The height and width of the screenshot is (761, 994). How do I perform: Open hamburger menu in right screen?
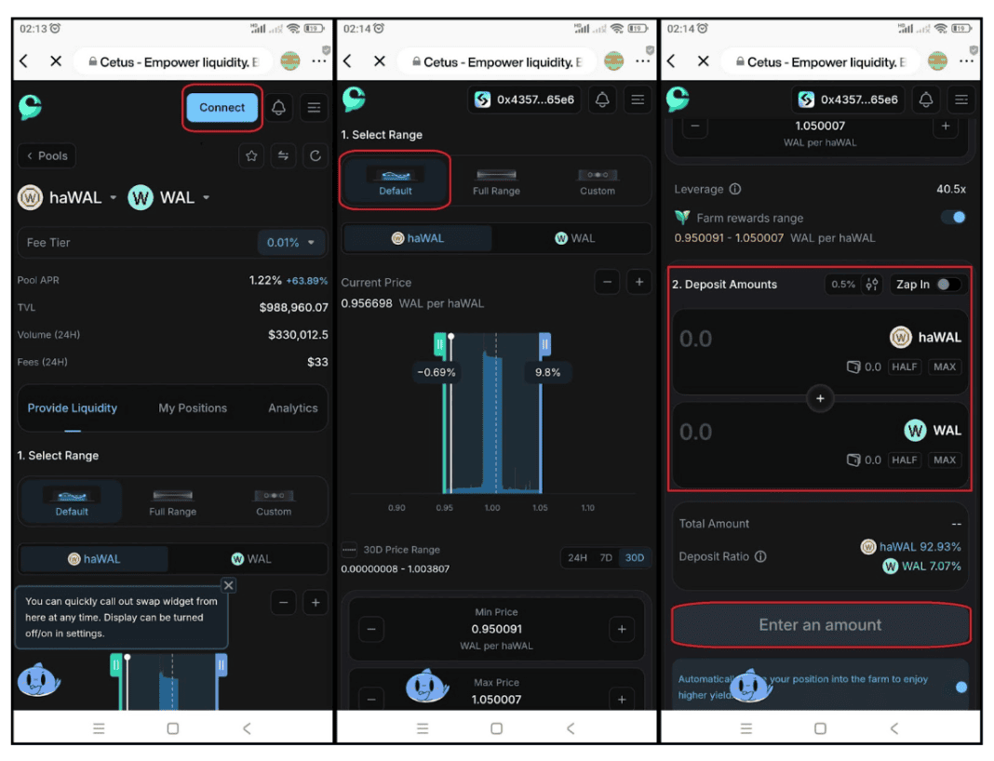tap(961, 100)
